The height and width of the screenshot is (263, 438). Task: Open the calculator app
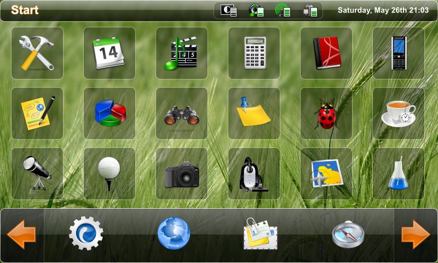pos(254,53)
